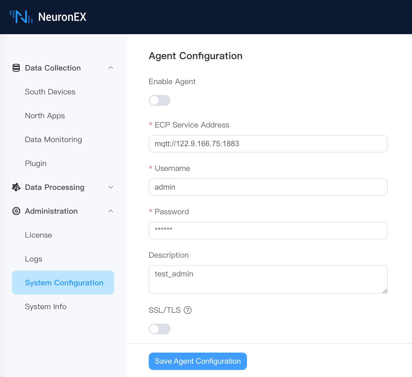View the Logs page
412x377 pixels.
[x=33, y=259]
